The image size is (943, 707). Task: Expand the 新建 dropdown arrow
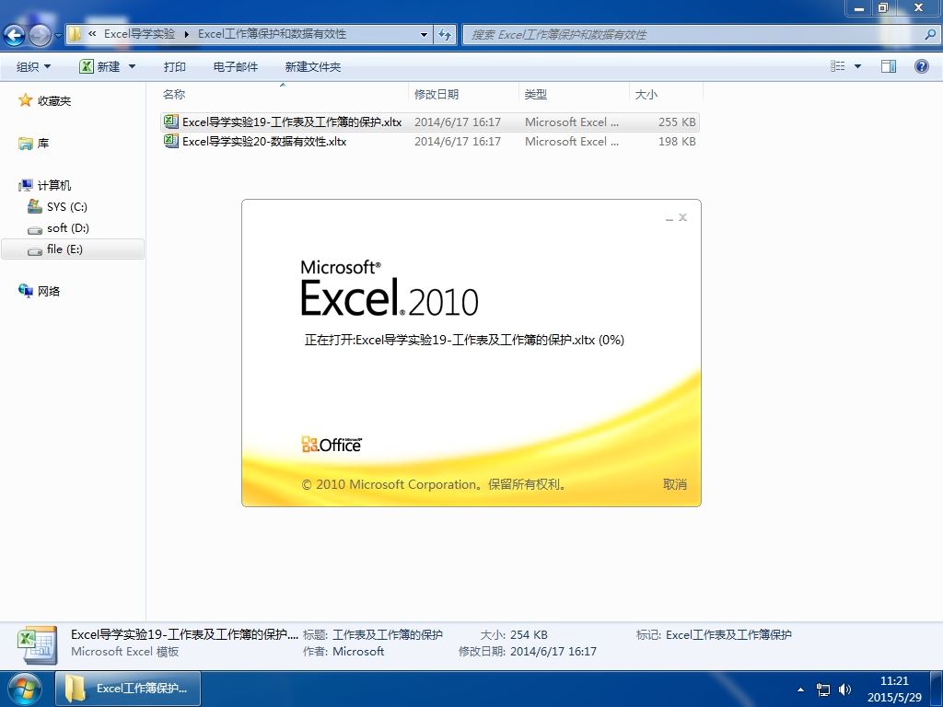(x=132, y=66)
